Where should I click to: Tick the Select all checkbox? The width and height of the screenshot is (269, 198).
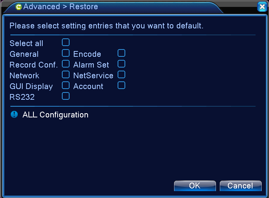coord(66,42)
